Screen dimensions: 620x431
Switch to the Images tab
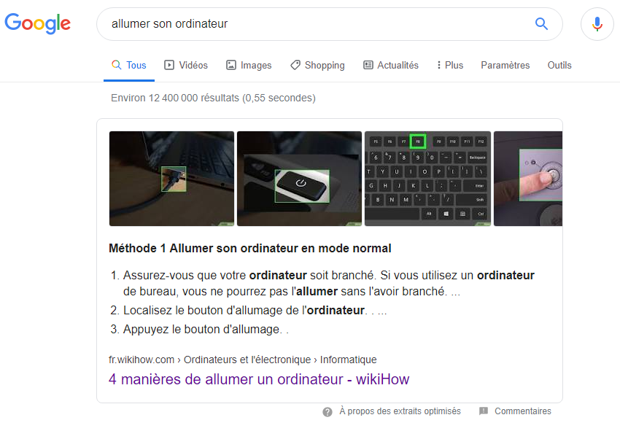click(x=249, y=65)
